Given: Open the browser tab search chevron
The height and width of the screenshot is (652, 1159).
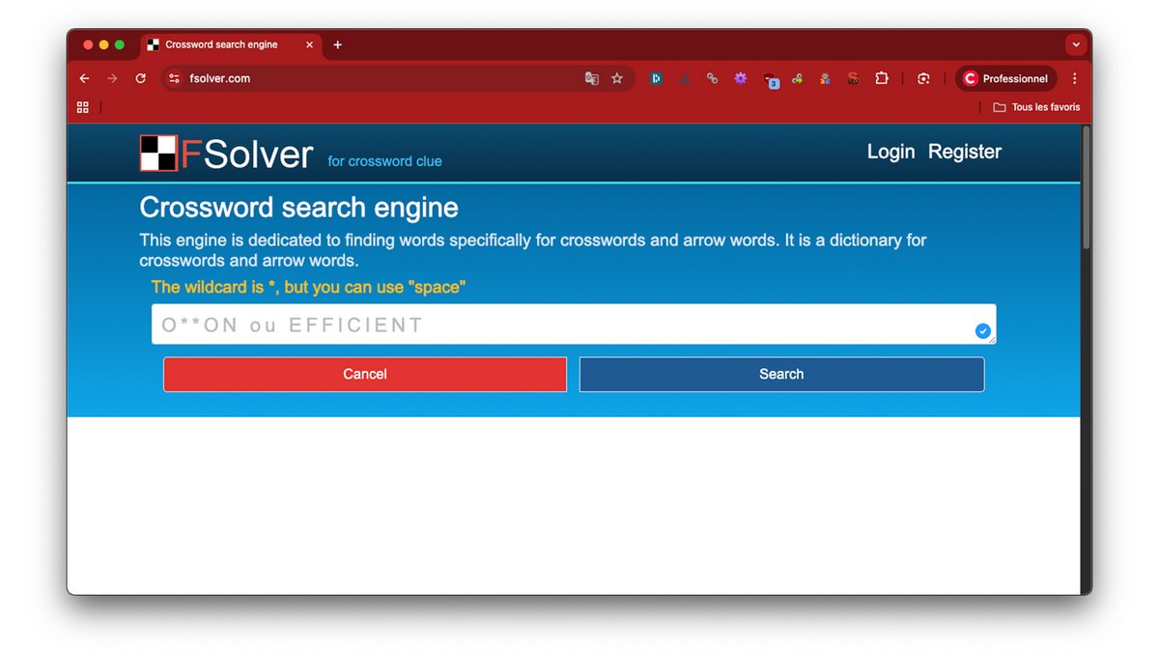Looking at the screenshot, I should tap(1076, 44).
